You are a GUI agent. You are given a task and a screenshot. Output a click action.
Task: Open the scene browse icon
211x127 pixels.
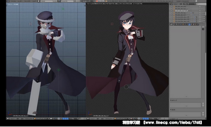(x=59, y=1)
